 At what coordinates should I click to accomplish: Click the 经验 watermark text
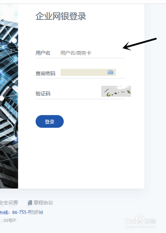tap(150, 221)
